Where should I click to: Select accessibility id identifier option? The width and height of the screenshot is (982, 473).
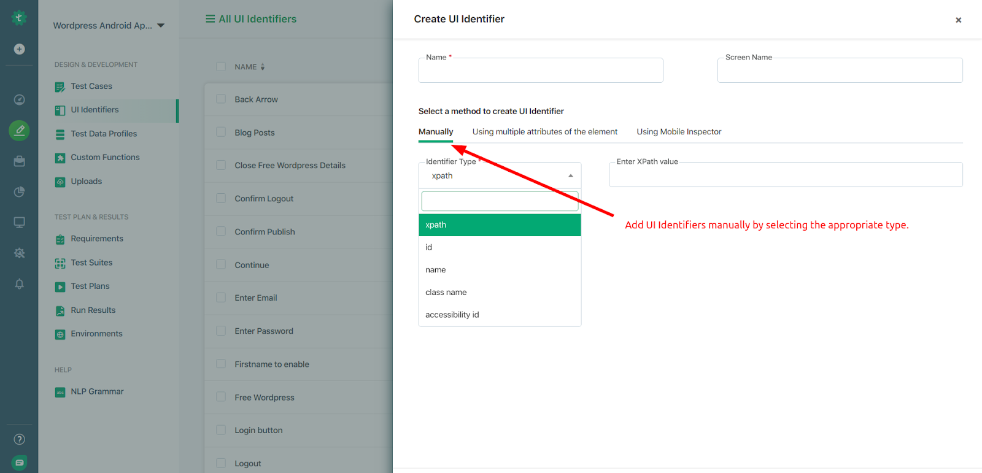(x=500, y=315)
